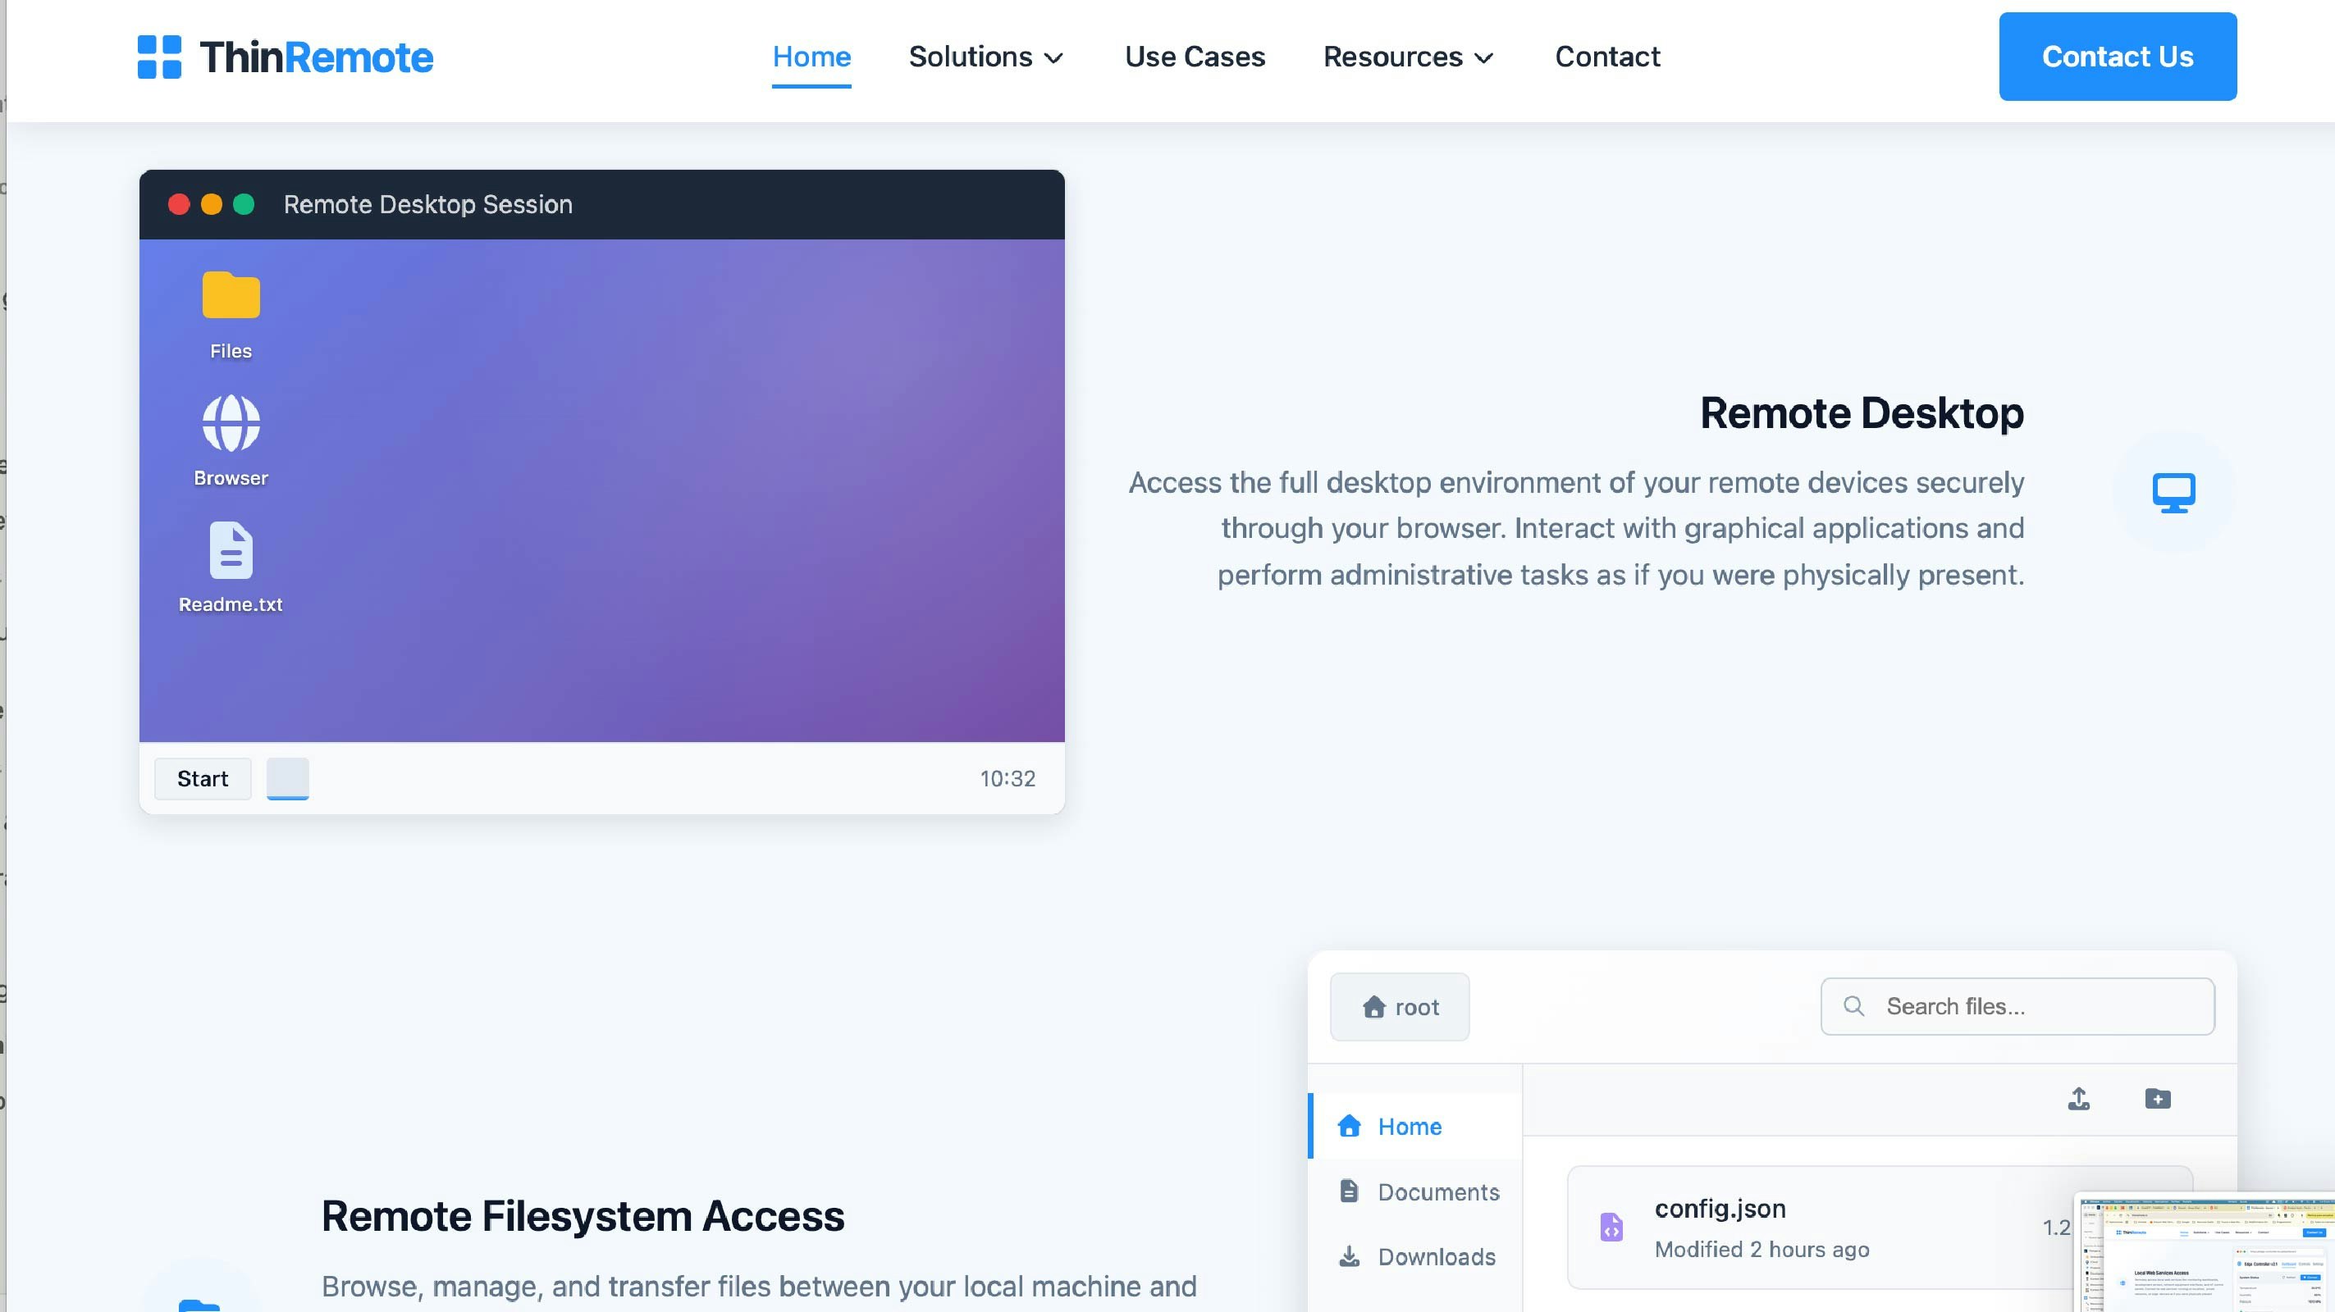Open the Readme.txt document icon
The height and width of the screenshot is (1312, 2335).
231,550
